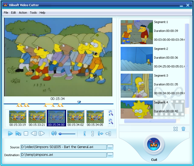Click the Duration:00:00:36 text
This screenshot has width=194, height=166.
(x=166, y=58)
